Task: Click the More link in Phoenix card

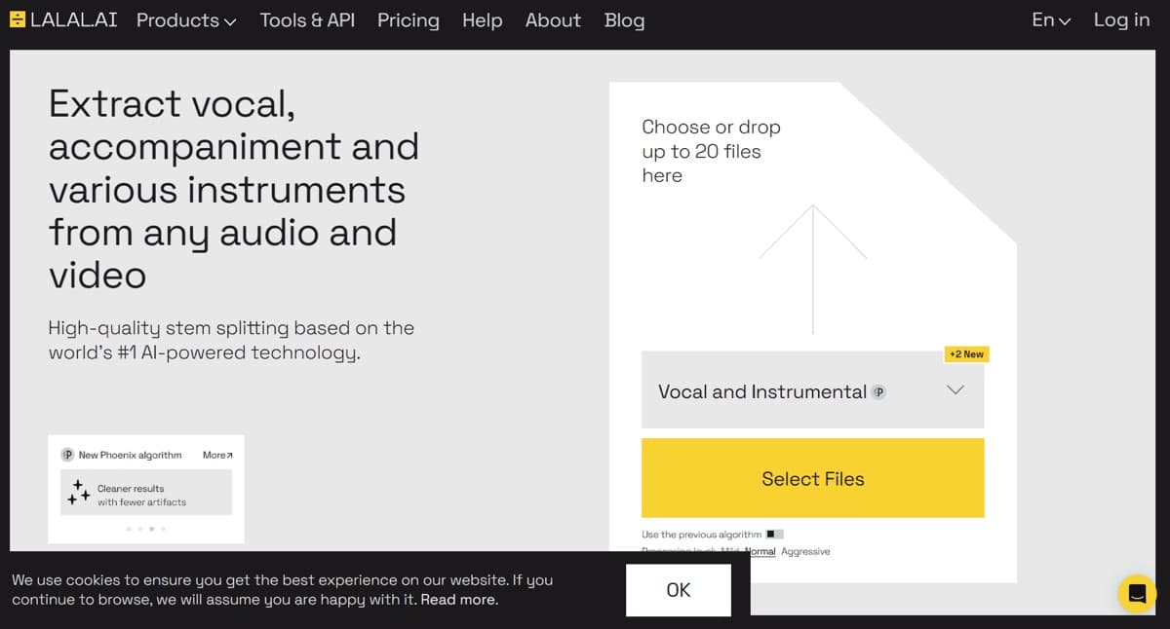Action: 217,455
